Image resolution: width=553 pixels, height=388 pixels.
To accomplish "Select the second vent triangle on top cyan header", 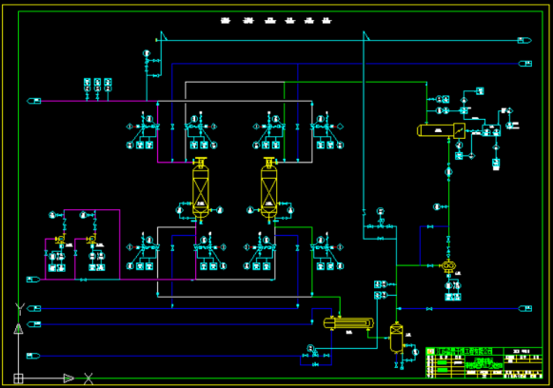I will tap(366, 35).
